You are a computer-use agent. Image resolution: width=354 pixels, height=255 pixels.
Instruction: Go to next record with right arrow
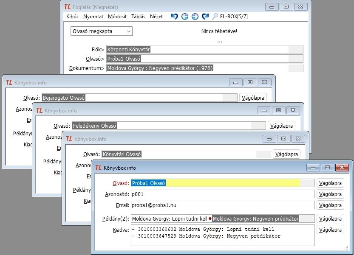(x=195, y=17)
